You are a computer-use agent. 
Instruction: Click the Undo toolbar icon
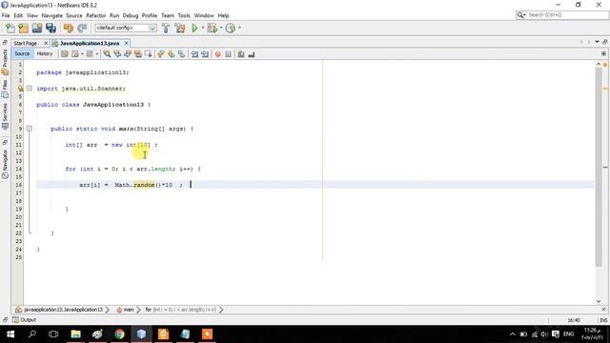pos(68,28)
